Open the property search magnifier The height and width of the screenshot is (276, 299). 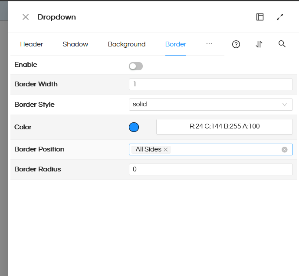282,44
